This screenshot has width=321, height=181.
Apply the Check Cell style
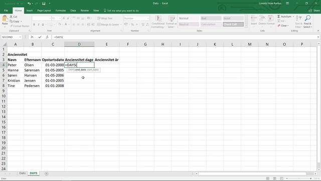pos(233,24)
